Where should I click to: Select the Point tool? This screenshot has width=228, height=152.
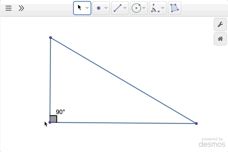99,8
